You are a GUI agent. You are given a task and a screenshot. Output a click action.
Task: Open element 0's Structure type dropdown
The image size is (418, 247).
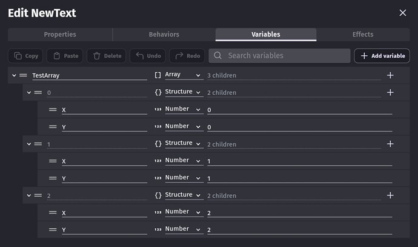tap(184, 92)
